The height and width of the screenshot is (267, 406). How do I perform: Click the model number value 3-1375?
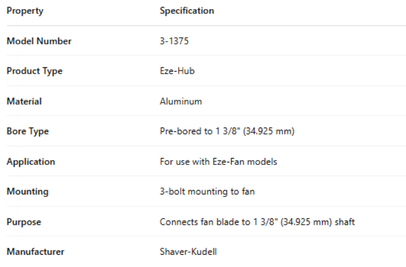(174, 41)
